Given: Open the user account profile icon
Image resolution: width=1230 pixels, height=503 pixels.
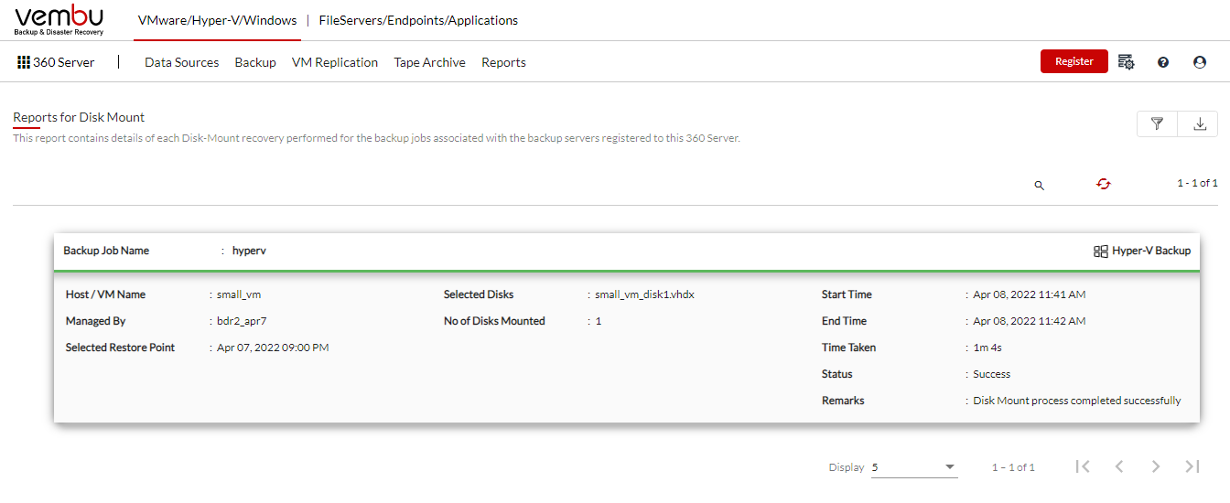Looking at the screenshot, I should [1200, 62].
